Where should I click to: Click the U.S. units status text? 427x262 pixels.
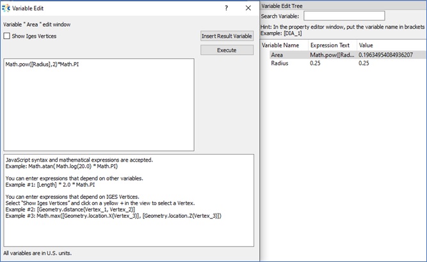click(x=37, y=253)
